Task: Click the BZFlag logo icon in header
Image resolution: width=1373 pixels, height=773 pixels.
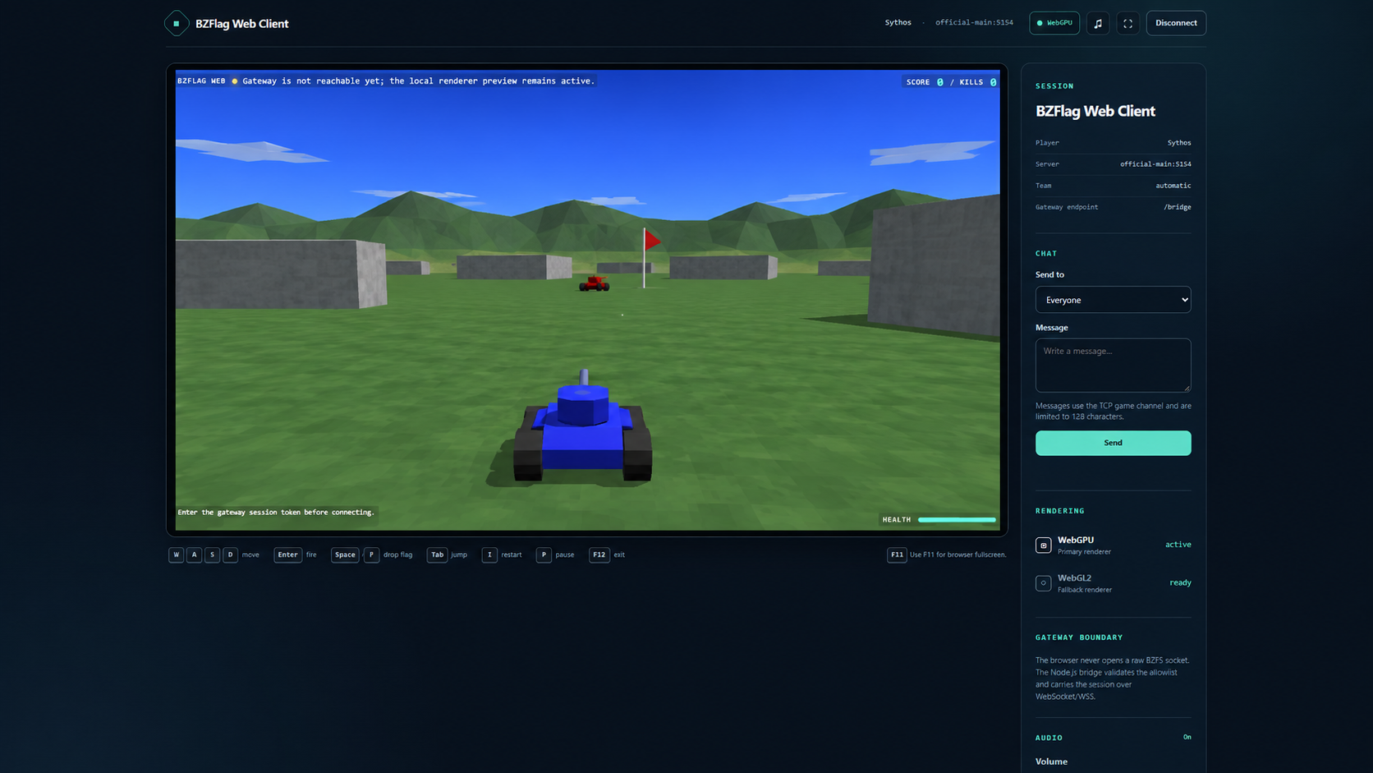Action: (x=176, y=23)
